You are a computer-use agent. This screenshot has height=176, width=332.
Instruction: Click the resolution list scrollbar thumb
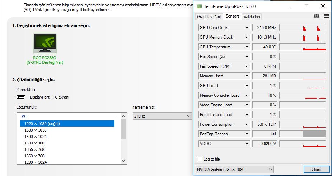point(124,129)
